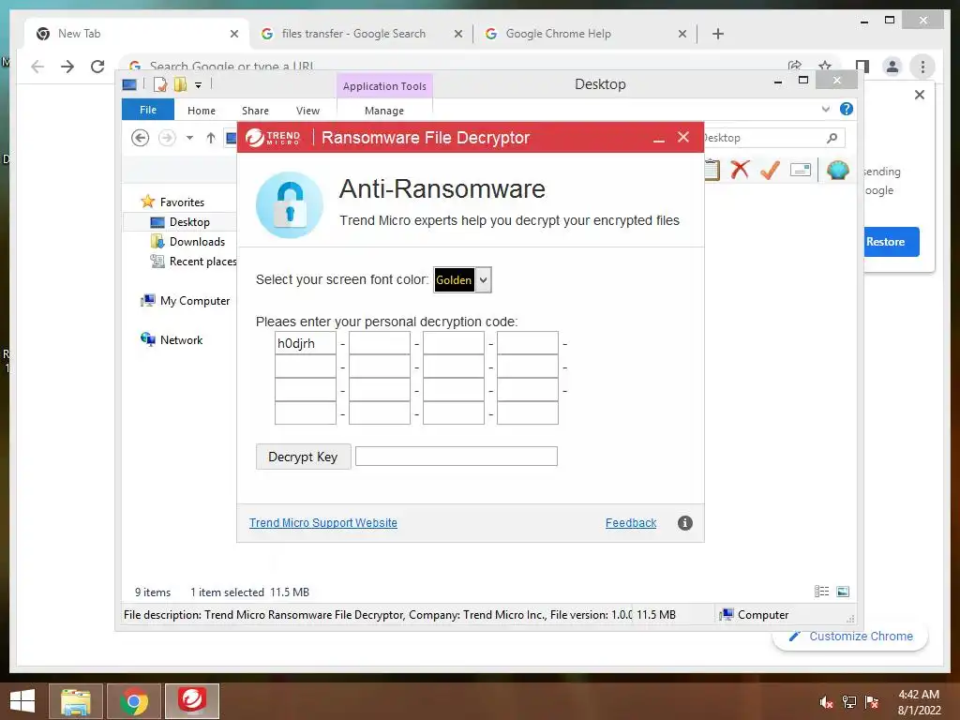Open File Explorer from the taskbar

click(76, 701)
